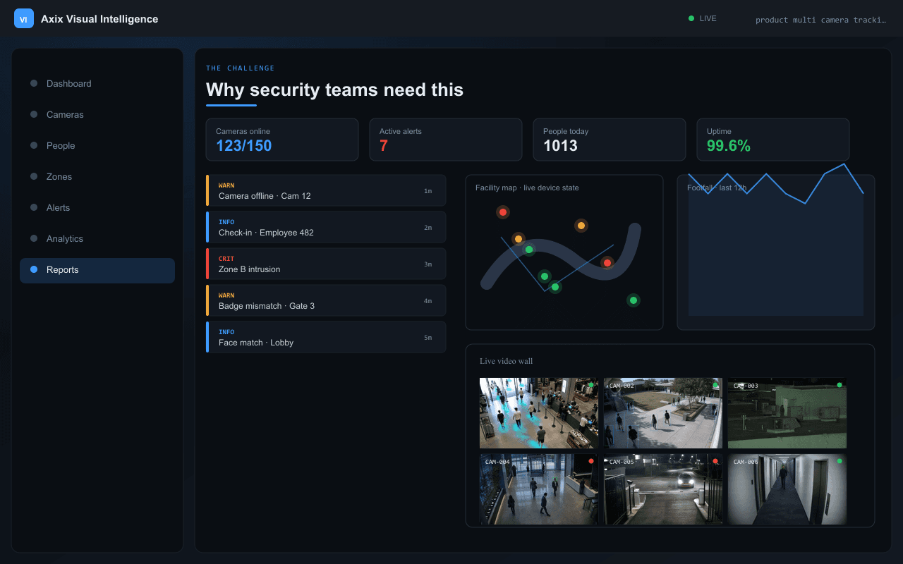This screenshot has height=564, width=903.
Task: Open the Camera offline Cam 12 alert
Action: [x=326, y=190]
